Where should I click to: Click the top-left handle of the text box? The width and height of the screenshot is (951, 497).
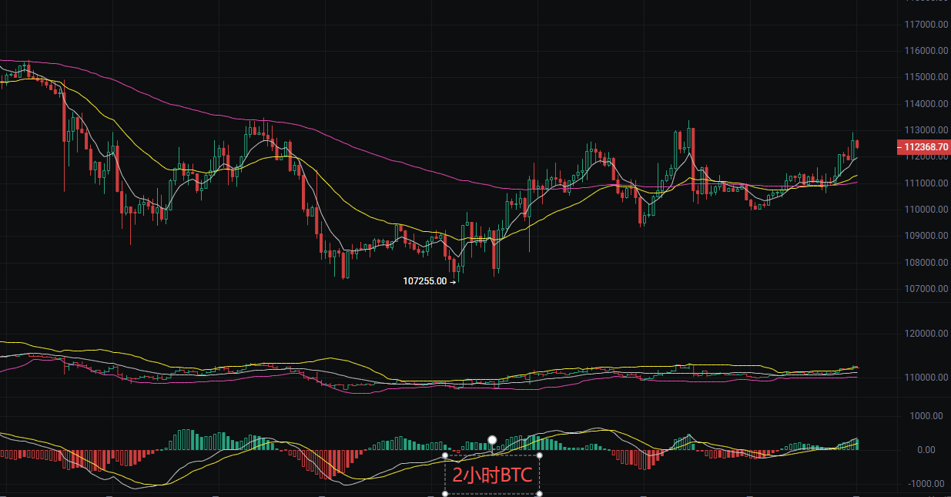click(x=445, y=456)
